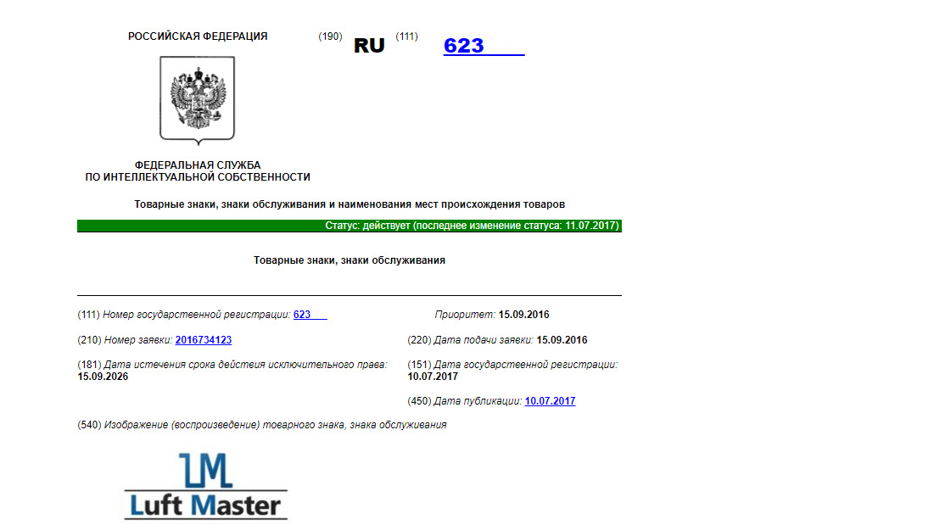Viewport: 934px width, 525px height.
Task: Select the heading РОССИЙСКАЯ ФЕДЕРАЦИЯ
Action: point(198,36)
